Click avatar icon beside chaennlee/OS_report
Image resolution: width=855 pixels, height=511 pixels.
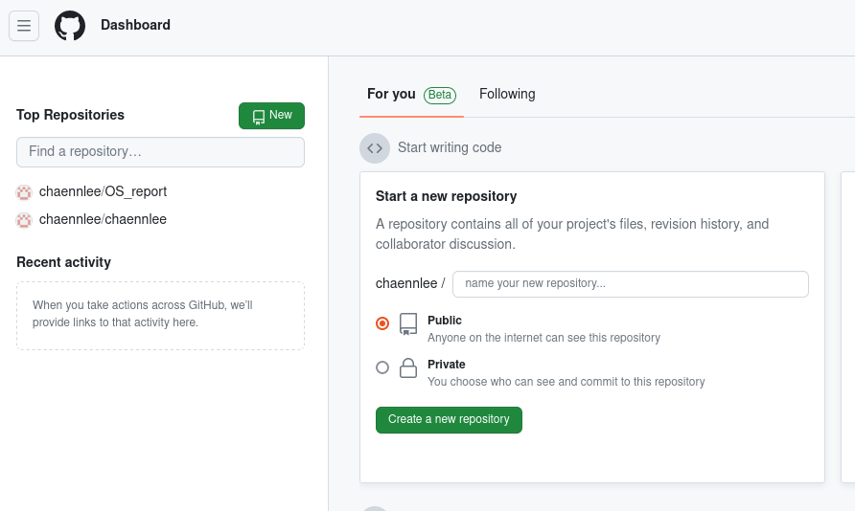(24, 192)
